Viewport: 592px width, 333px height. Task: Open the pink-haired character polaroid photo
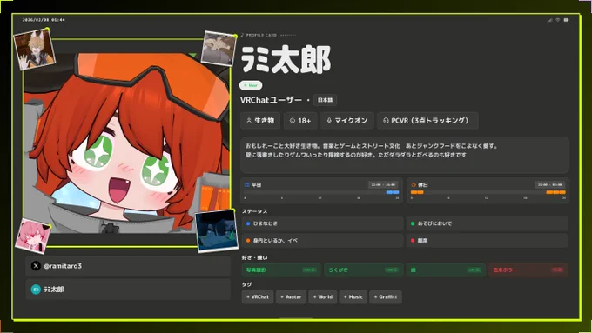point(33,236)
